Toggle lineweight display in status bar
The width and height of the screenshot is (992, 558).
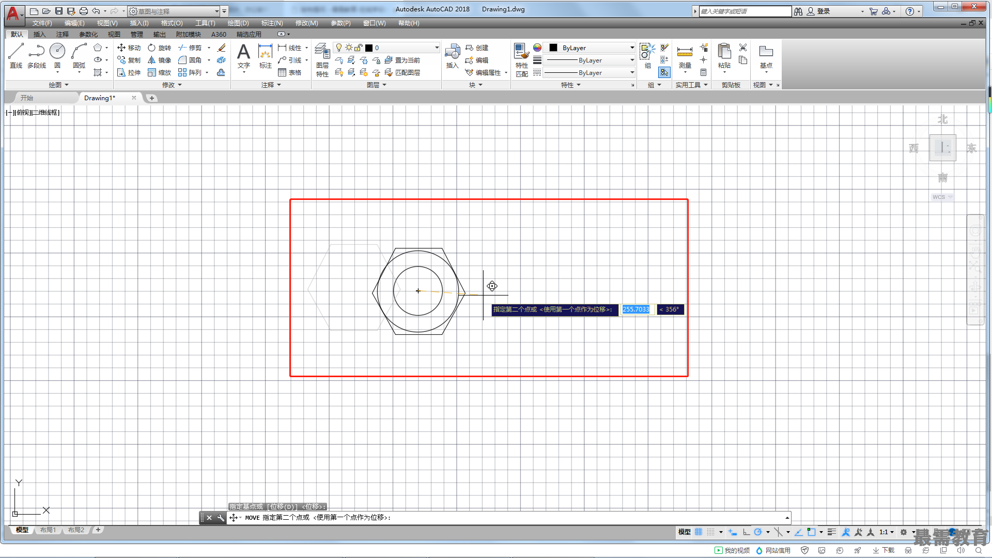point(832,532)
